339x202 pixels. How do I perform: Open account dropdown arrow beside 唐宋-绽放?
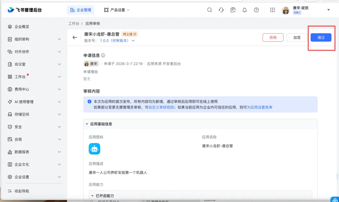(328, 10)
